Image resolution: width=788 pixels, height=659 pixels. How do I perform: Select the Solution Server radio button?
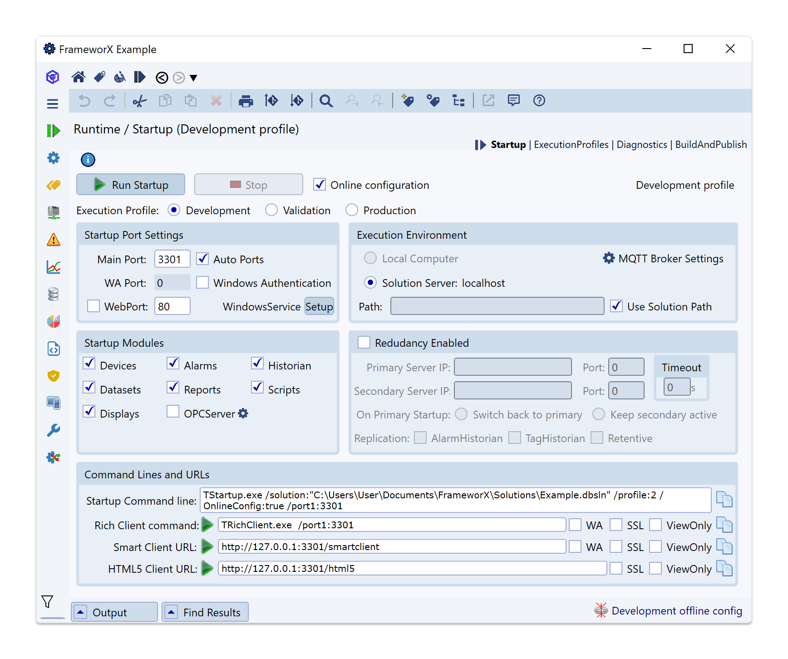(x=370, y=283)
